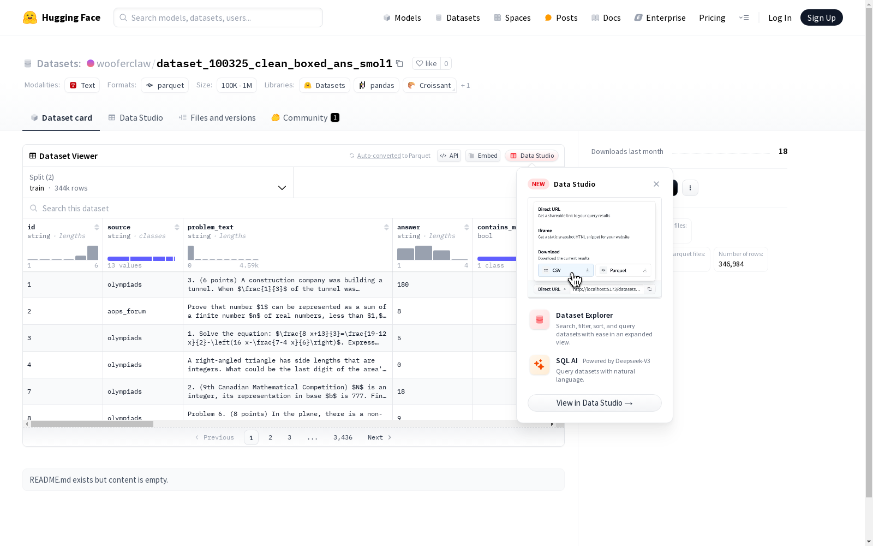Close the Data Studio popup
The image size is (873, 546).
point(656,184)
